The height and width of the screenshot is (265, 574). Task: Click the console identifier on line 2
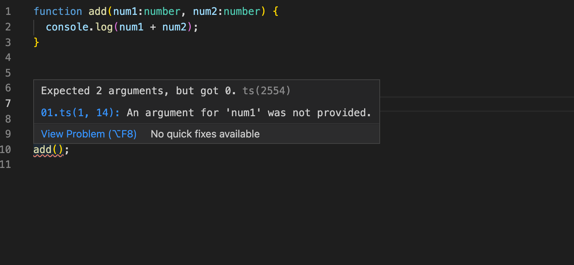67,27
